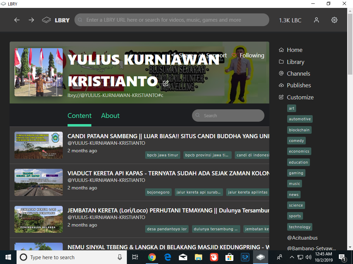Click the Customize edit icon
This screenshot has width=353, height=264.
pyautogui.click(x=281, y=97)
